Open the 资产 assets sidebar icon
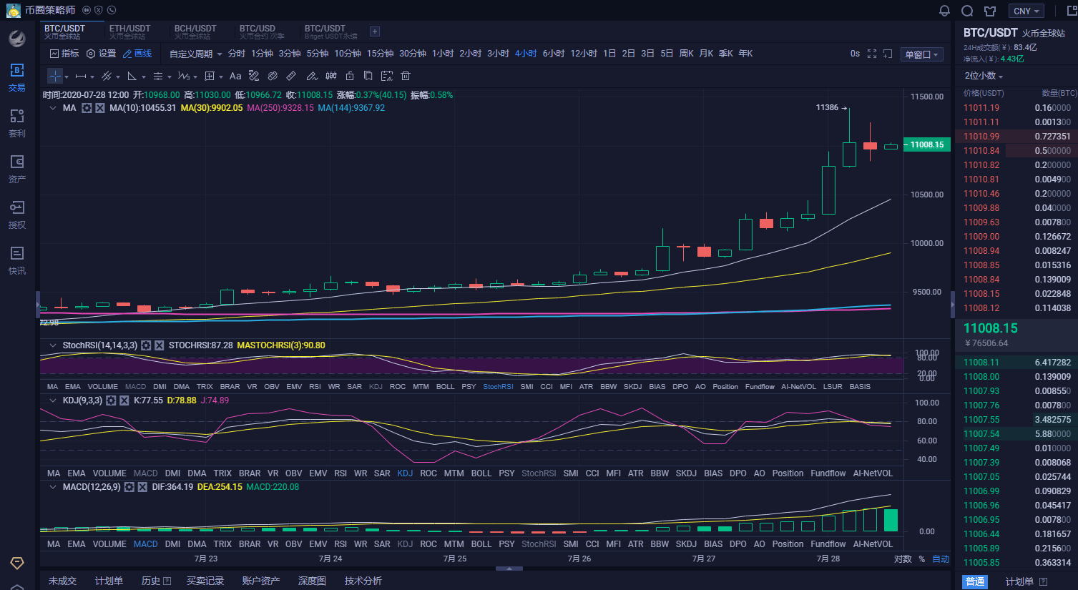The image size is (1078, 590). click(17, 169)
